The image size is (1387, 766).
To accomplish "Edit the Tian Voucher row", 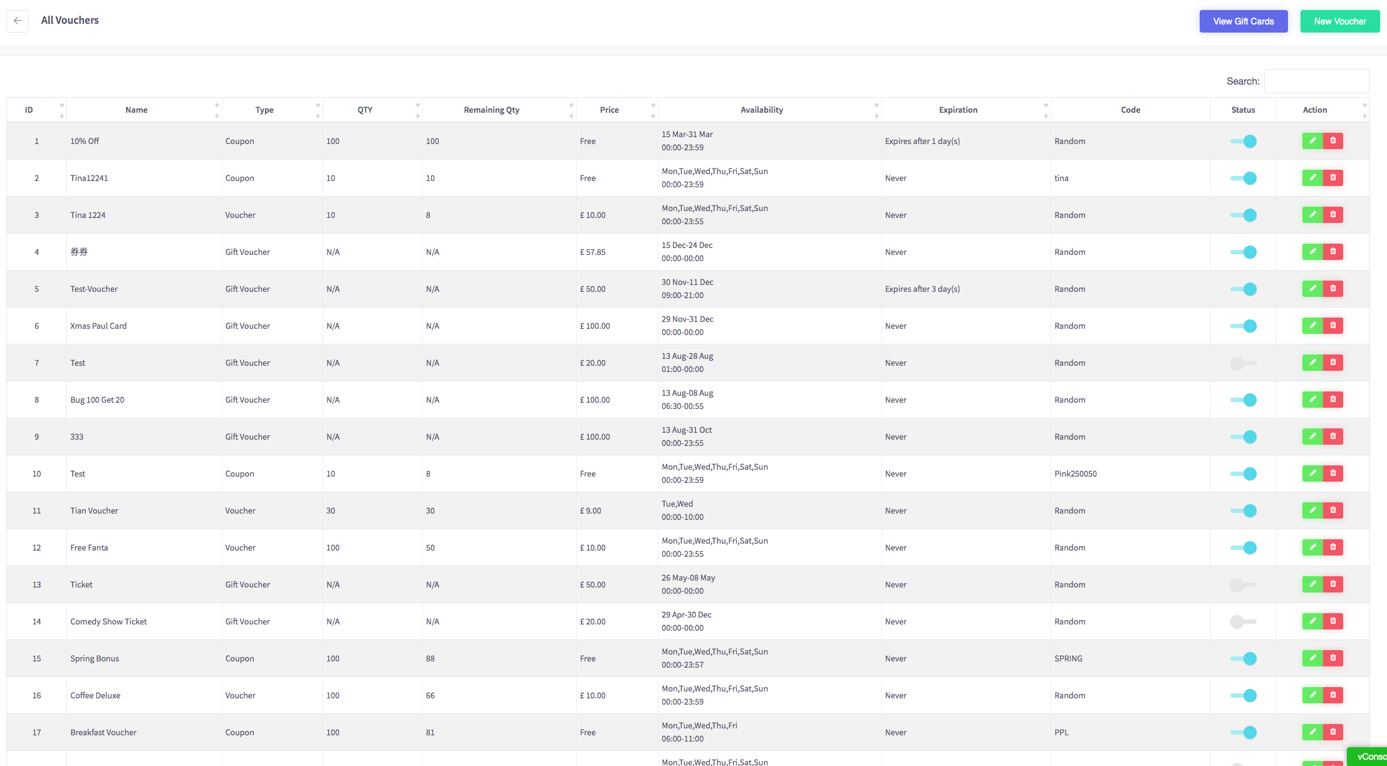I will coord(1312,510).
